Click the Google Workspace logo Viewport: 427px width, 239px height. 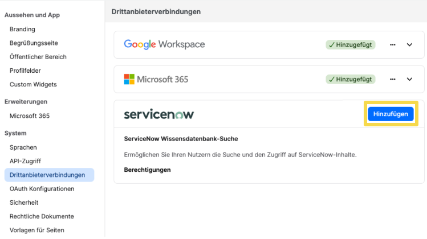point(164,44)
